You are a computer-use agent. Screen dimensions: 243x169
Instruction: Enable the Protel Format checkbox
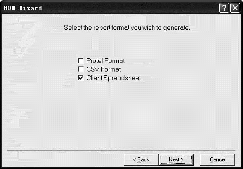pos(81,61)
